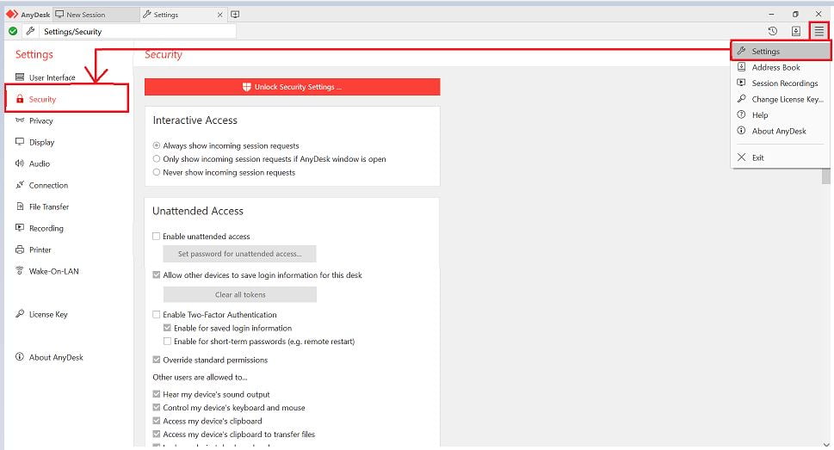Open Help menu entry
The height and width of the screenshot is (450, 834).
[781, 115]
